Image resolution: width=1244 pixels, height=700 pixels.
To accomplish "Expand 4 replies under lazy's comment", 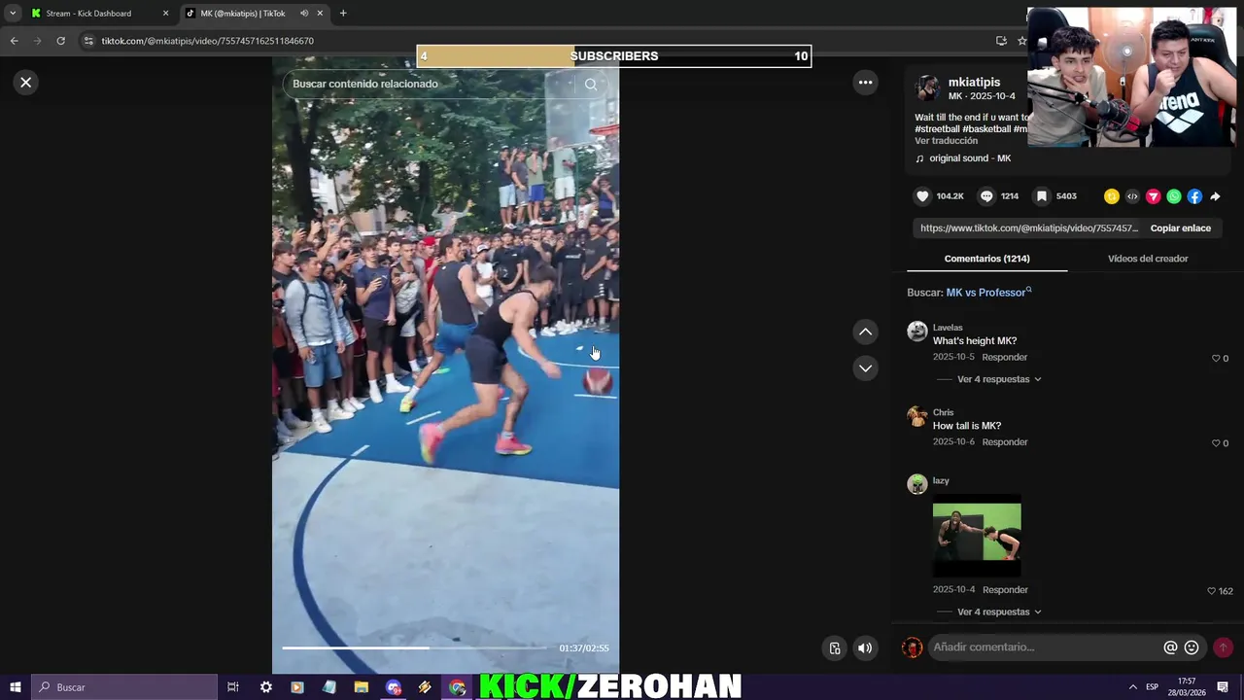I will point(999,612).
